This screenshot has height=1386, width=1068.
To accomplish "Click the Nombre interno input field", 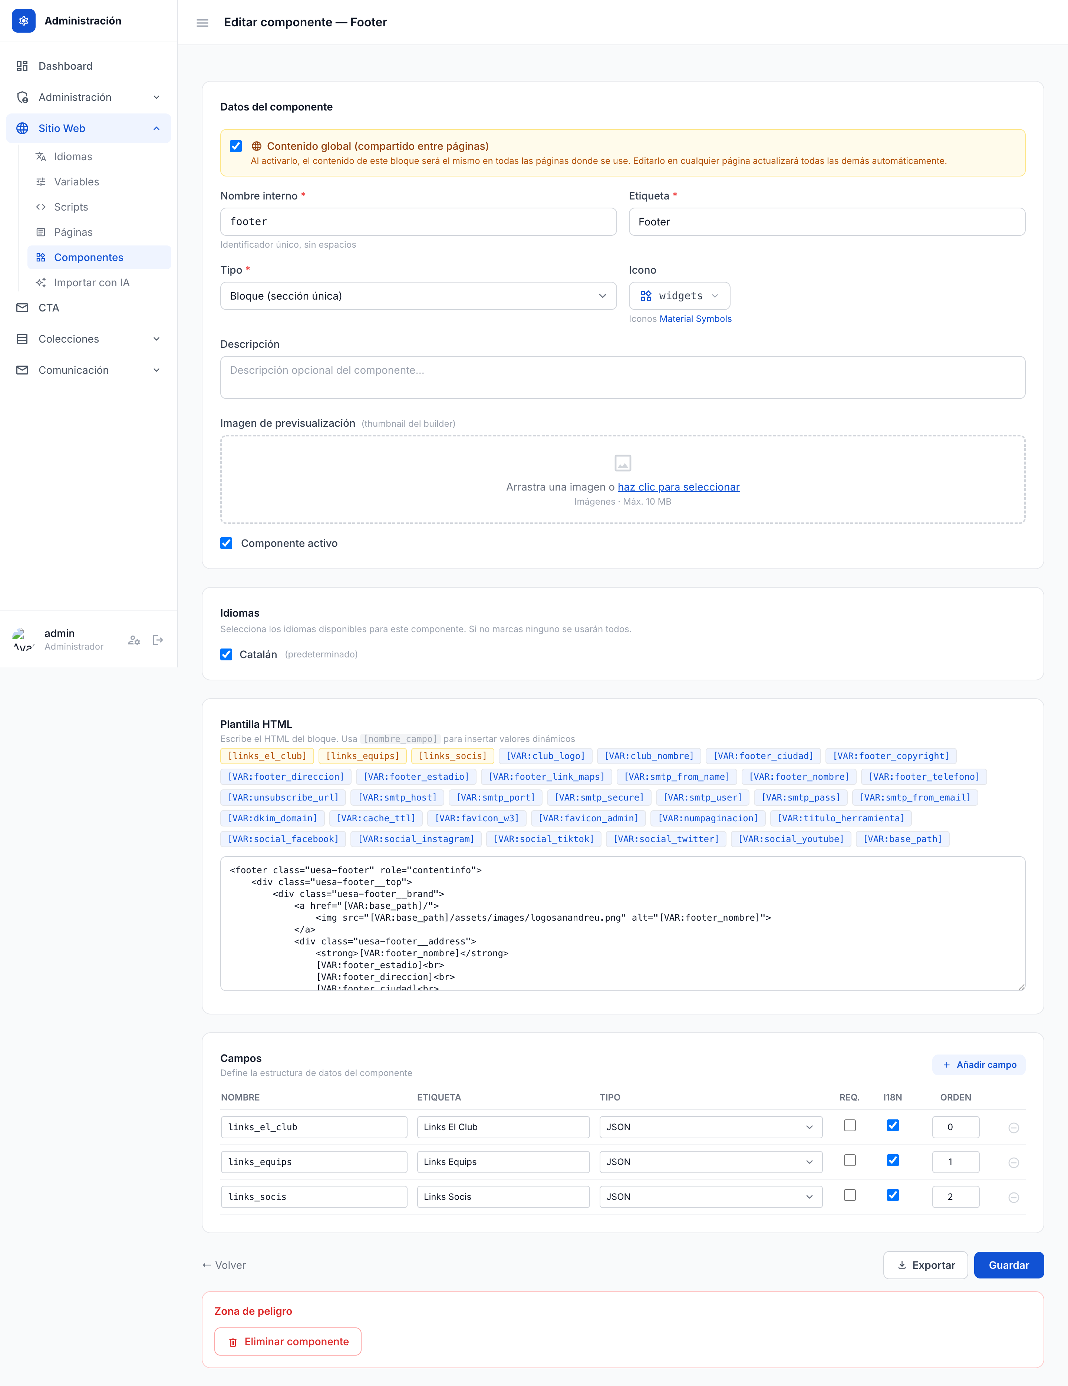I will [418, 222].
